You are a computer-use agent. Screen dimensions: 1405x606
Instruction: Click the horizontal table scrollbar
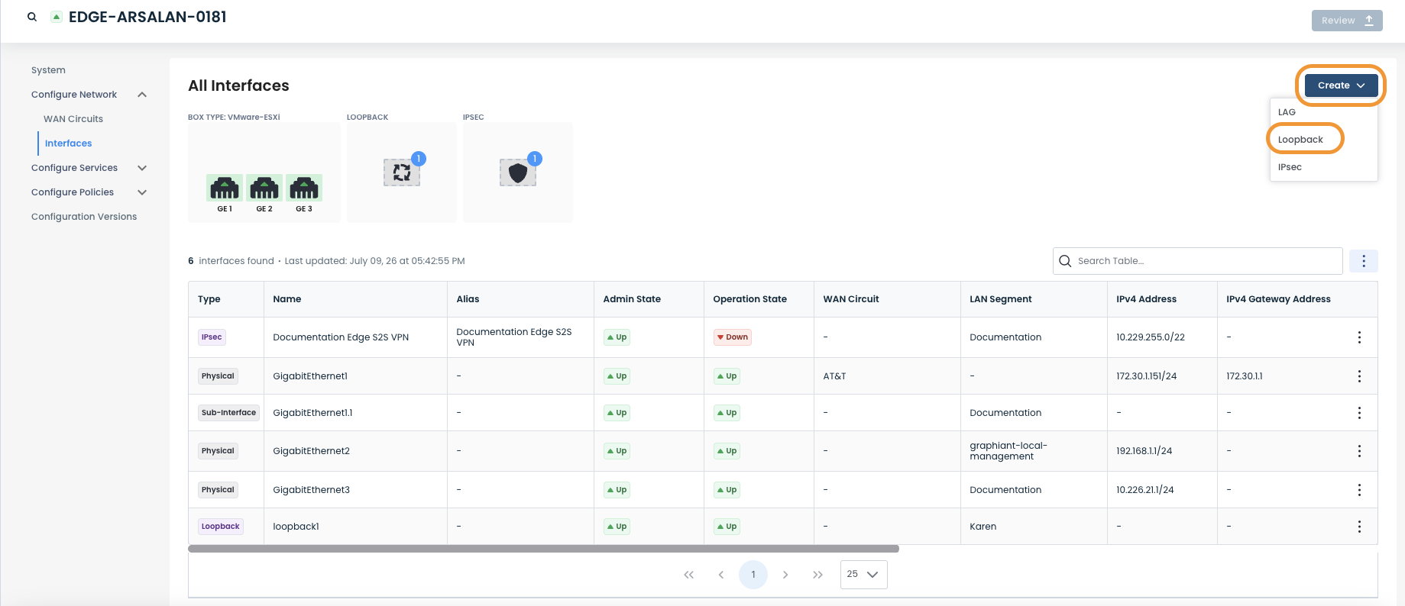click(x=543, y=549)
